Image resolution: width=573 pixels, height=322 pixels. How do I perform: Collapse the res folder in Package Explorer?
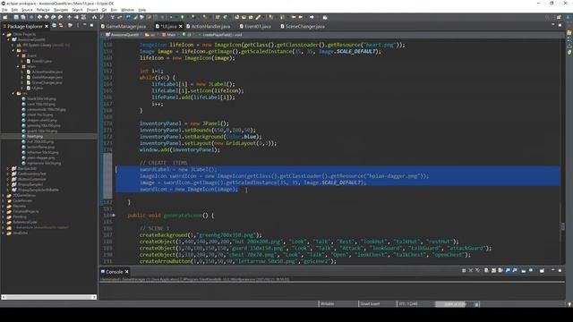(x=13, y=93)
